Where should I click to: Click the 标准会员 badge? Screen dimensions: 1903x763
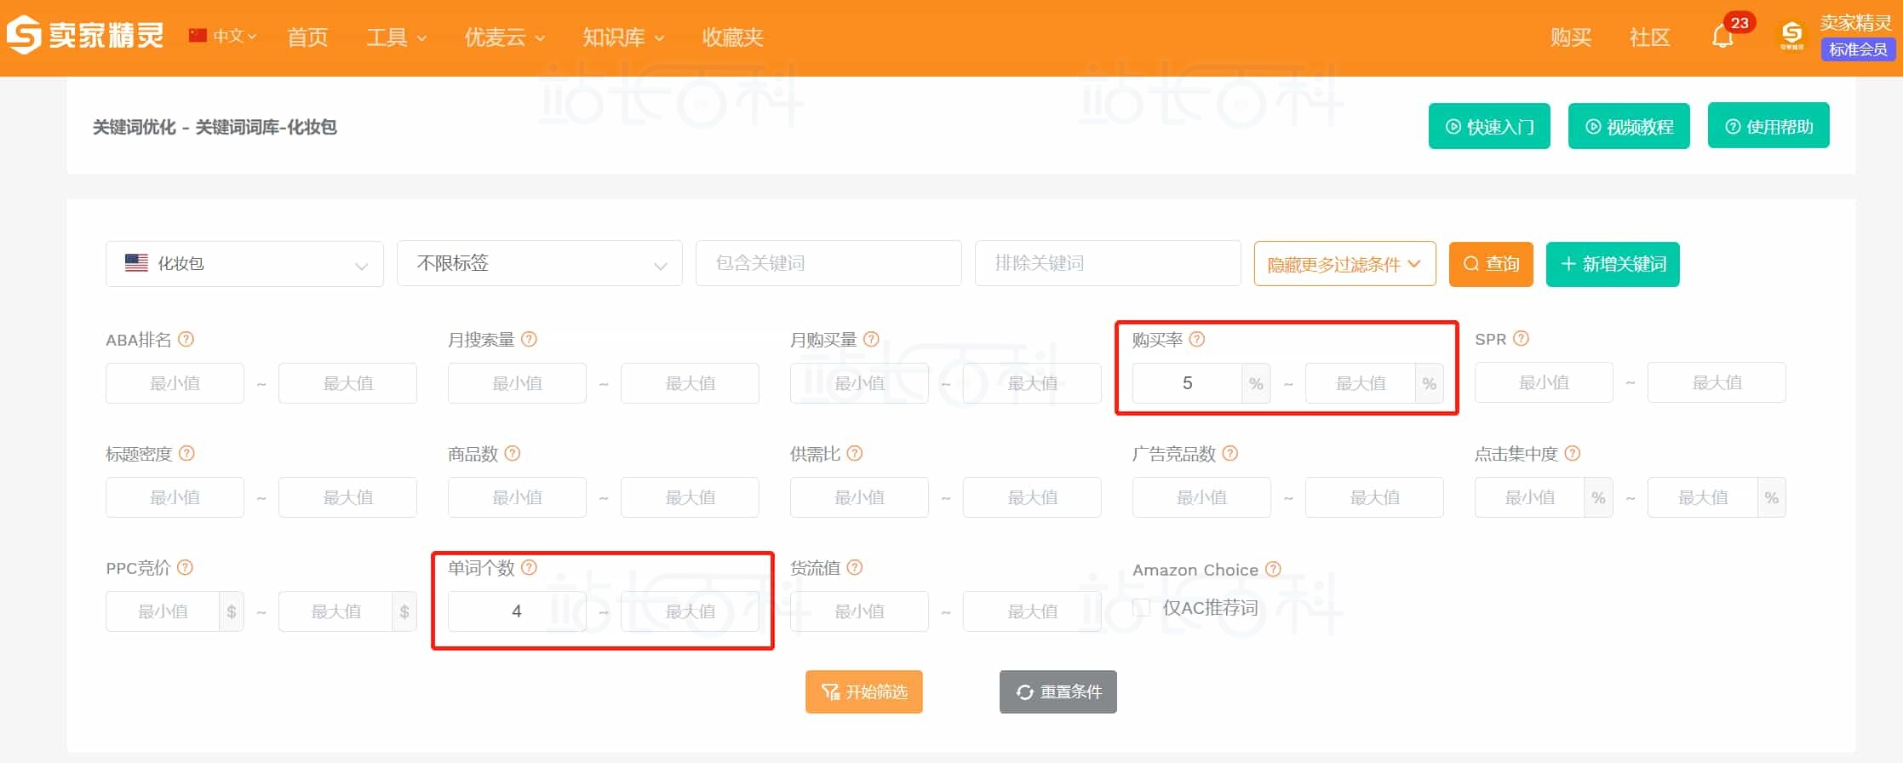(x=1858, y=49)
